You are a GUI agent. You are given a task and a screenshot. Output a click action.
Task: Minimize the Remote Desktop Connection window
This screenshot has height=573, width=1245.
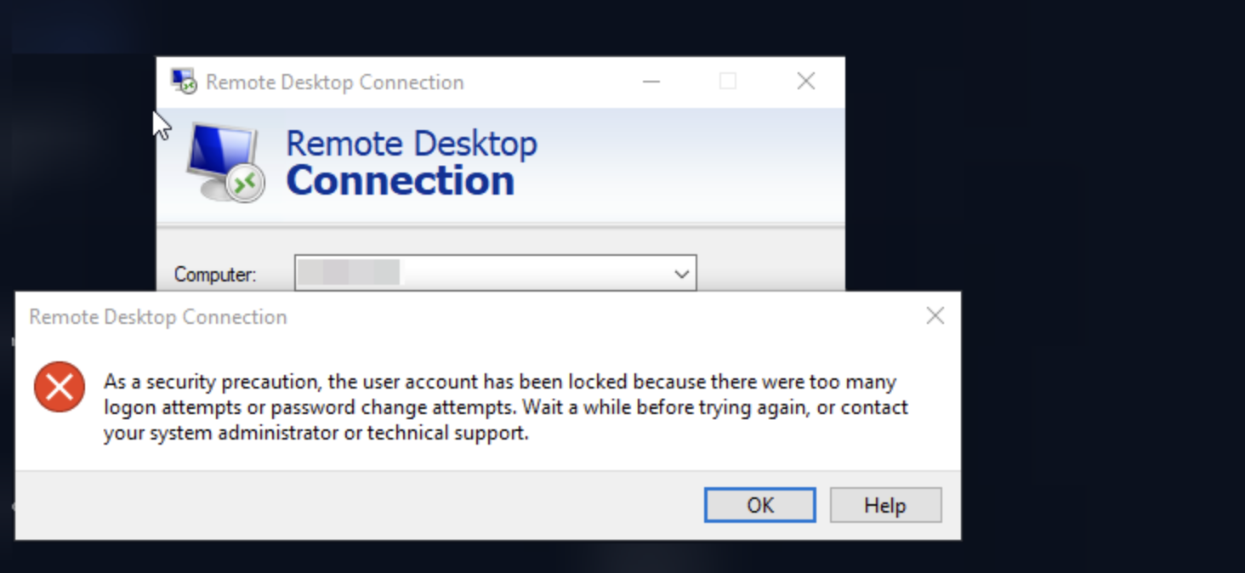coord(651,82)
